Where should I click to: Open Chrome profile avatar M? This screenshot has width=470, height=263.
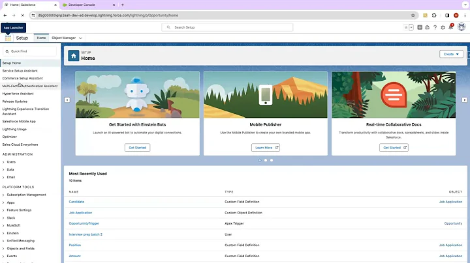pyautogui.click(x=456, y=15)
